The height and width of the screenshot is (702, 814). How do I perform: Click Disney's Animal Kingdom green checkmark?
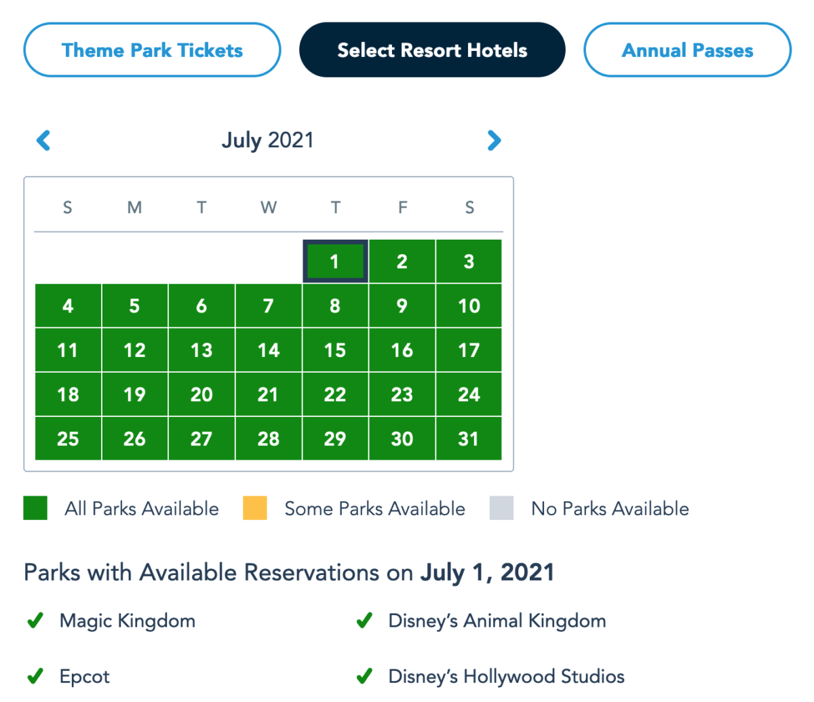click(x=364, y=621)
